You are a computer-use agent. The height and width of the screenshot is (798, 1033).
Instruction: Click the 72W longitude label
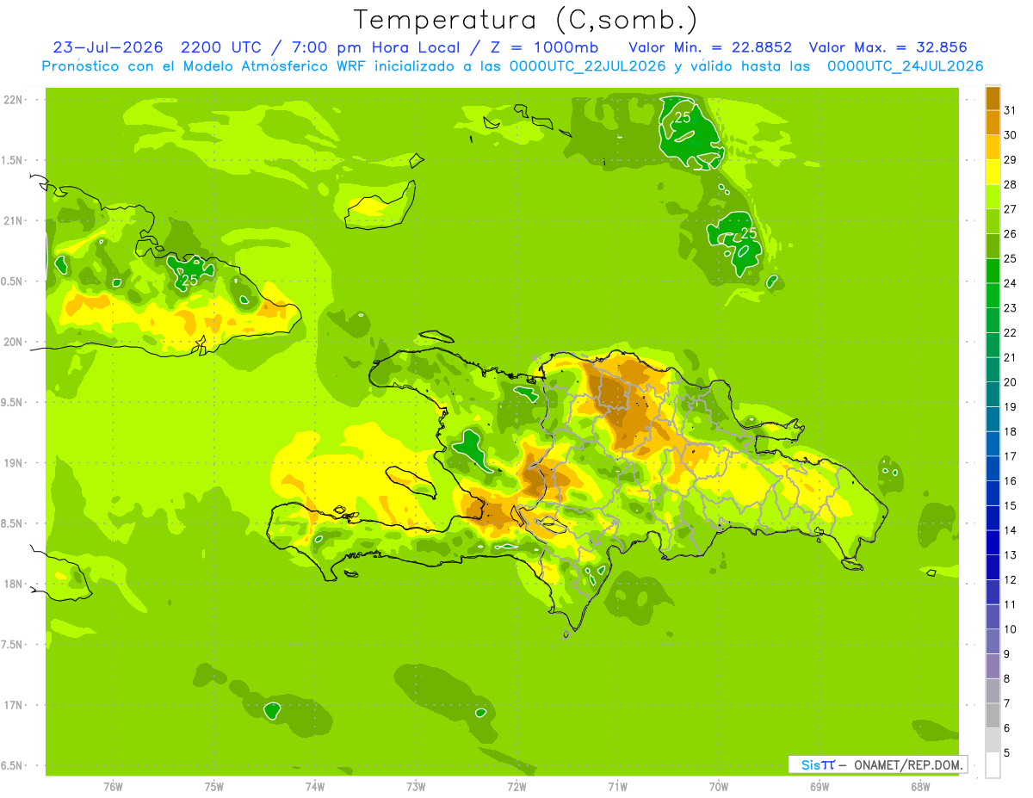[x=516, y=787]
